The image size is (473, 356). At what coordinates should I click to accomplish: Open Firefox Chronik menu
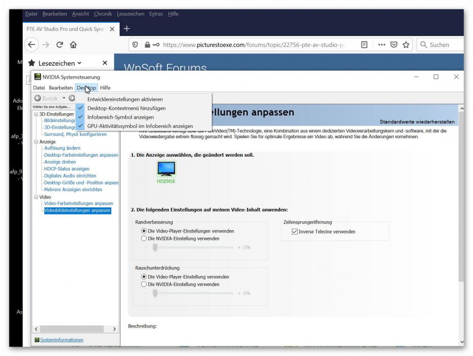click(103, 14)
